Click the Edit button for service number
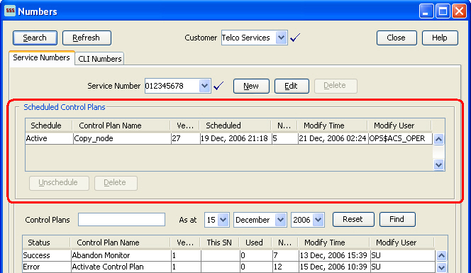The height and width of the screenshot is (273, 471). click(x=292, y=87)
